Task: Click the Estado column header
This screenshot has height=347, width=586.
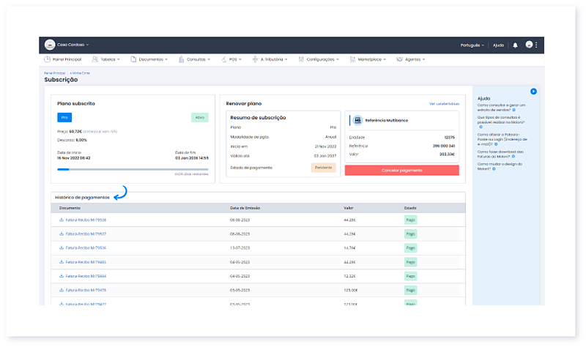Action: (410, 208)
